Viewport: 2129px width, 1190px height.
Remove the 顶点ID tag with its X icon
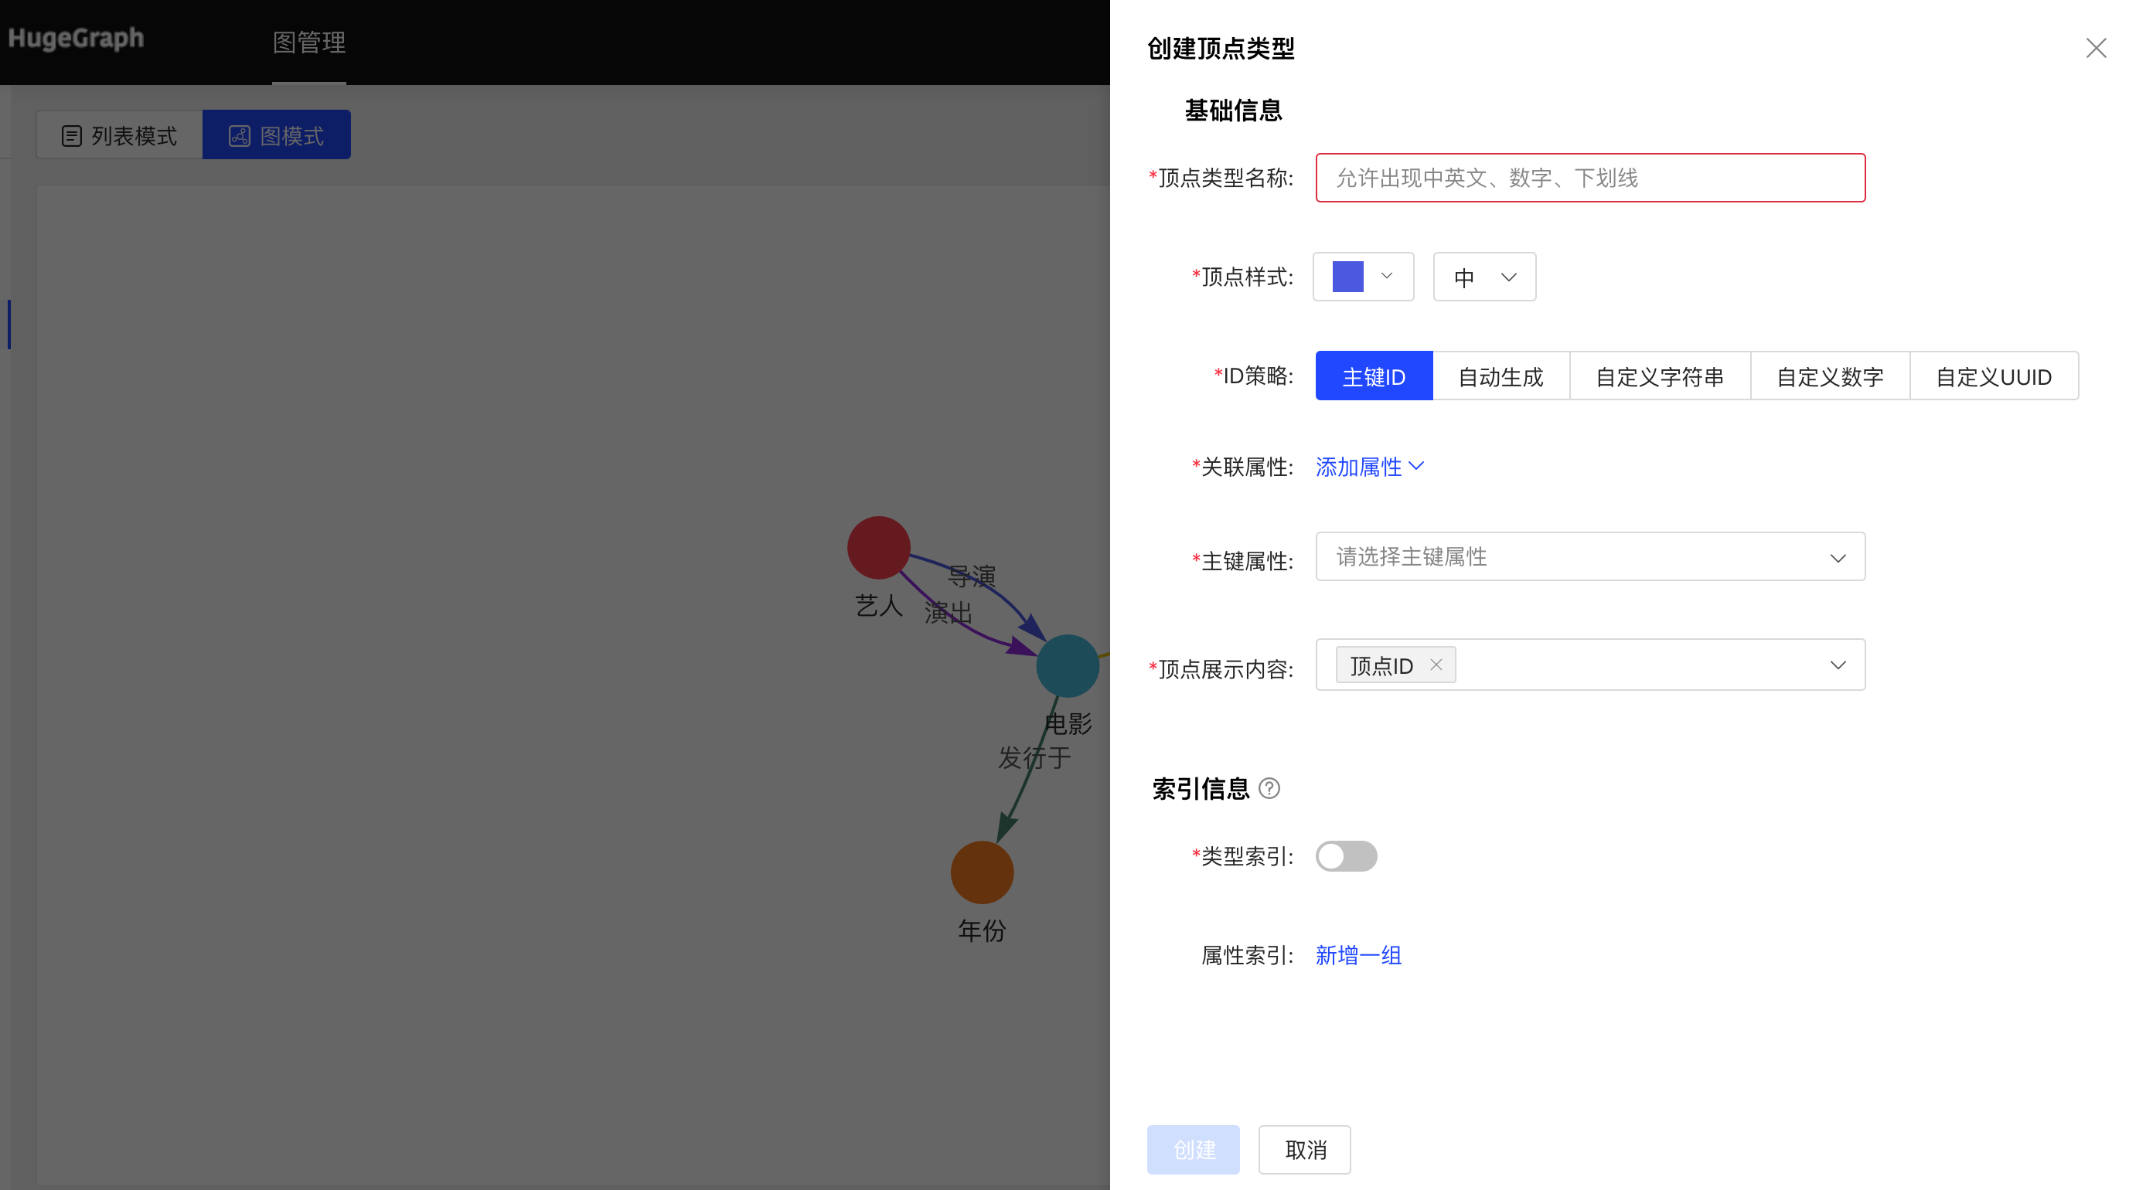(x=1437, y=665)
